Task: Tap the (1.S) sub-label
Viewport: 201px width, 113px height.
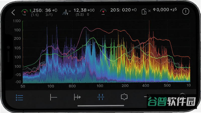Action: click(x=35, y=15)
